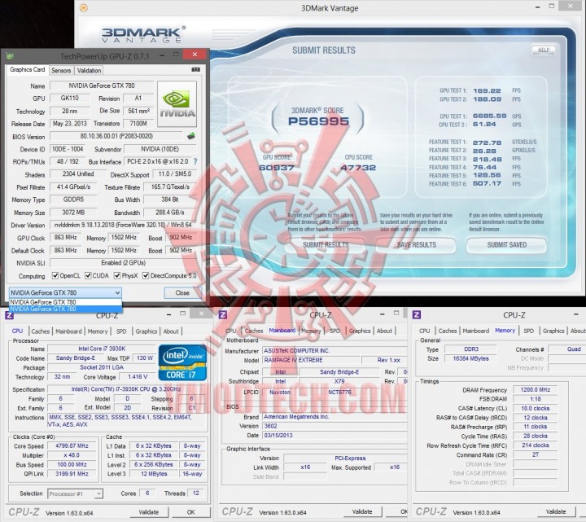Click the GPU score value 60937
This screenshot has width=586, height=522.
coord(277,168)
